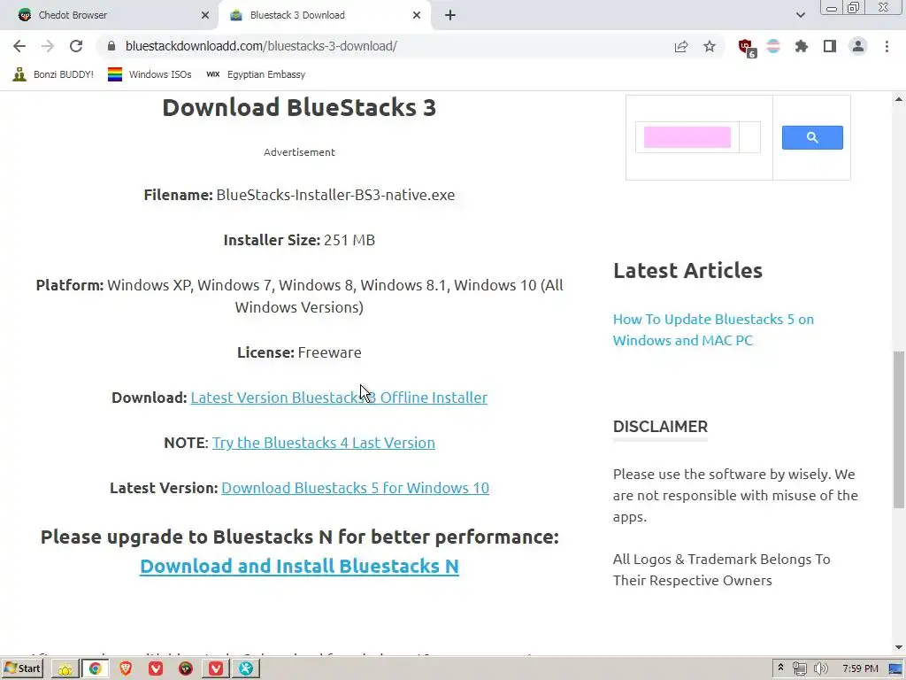Click the blue search magnifier button
Viewport: 906px width, 680px height.
[812, 137]
